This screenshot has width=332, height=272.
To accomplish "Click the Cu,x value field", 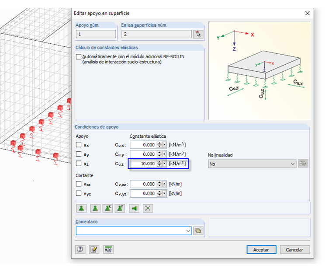I will click(x=144, y=145).
